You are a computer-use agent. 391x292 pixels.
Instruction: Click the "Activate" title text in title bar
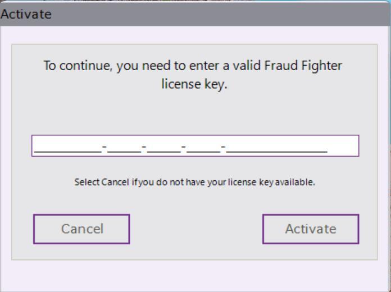point(26,14)
